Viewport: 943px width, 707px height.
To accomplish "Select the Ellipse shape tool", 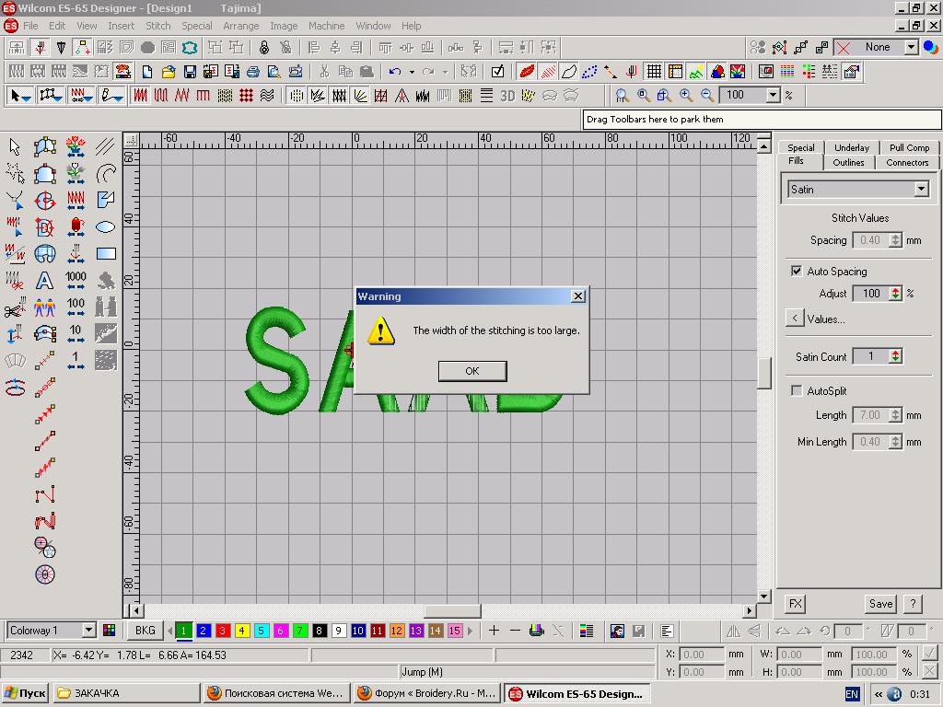I will (106, 226).
